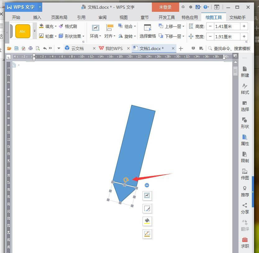
Task: Click the vertical scrollbar thumb
Action: point(235,71)
